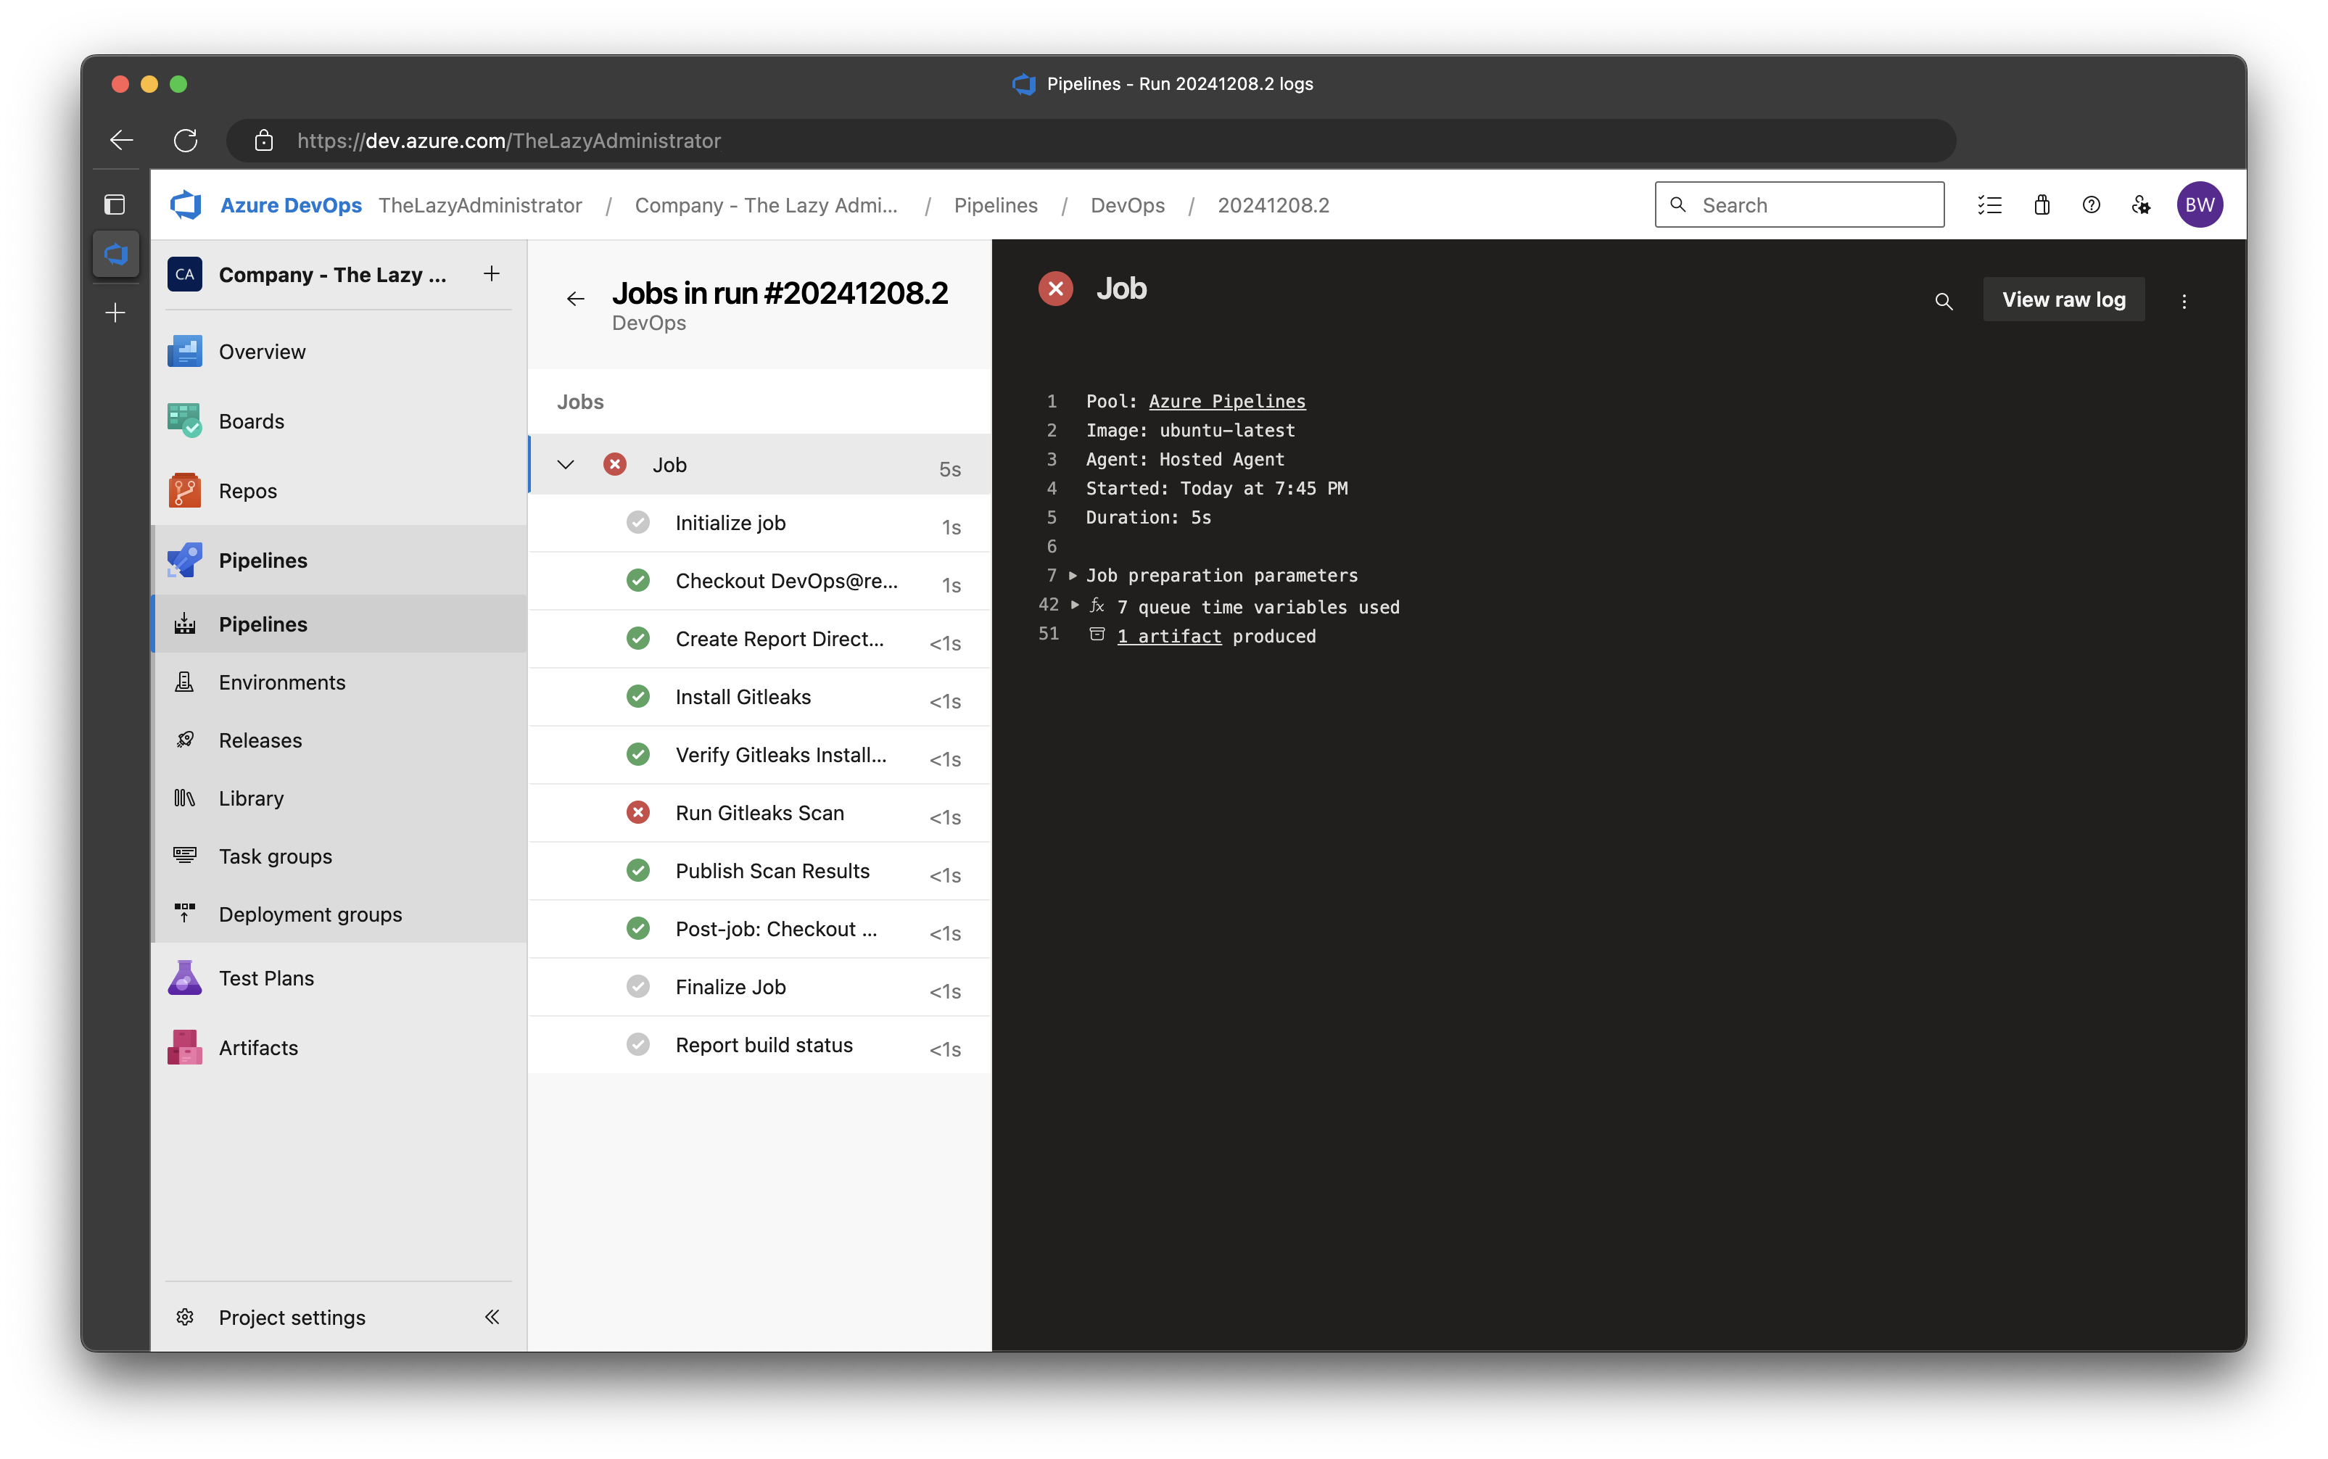Open the work items checklist icon
The image size is (2328, 1459).
click(1990, 204)
